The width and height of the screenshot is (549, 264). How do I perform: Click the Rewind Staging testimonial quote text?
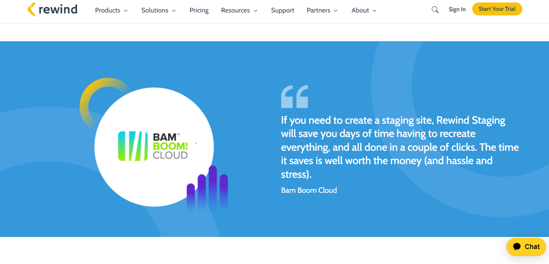[x=400, y=147]
